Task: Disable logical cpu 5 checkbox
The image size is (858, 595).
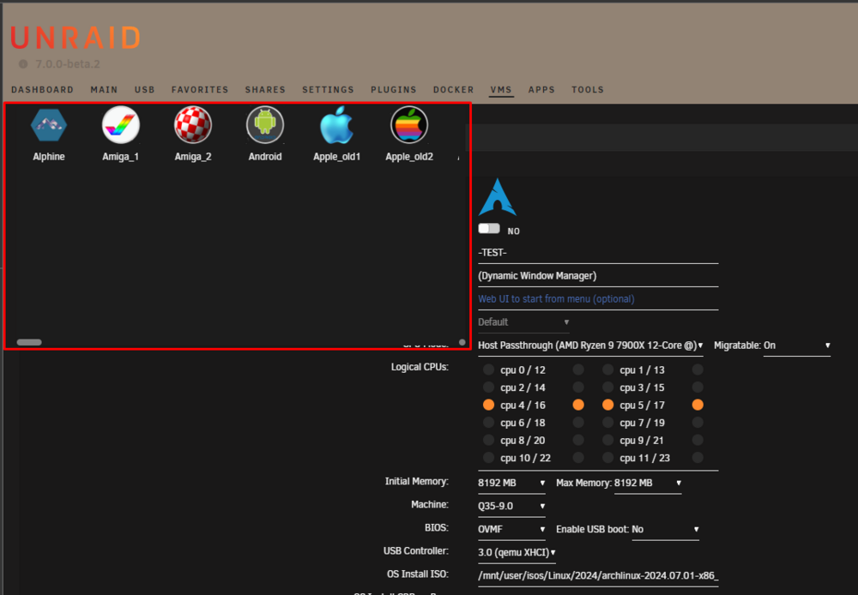Action: (x=608, y=405)
